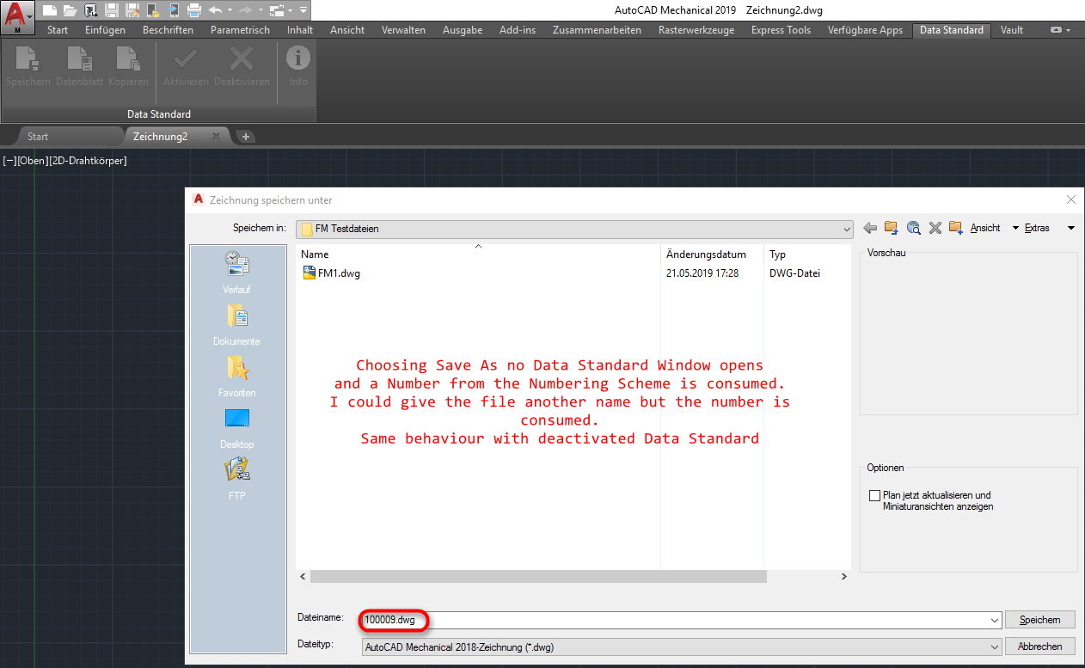Click the Speichern button in the dialog
The height and width of the screenshot is (668, 1085).
coord(1039,619)
